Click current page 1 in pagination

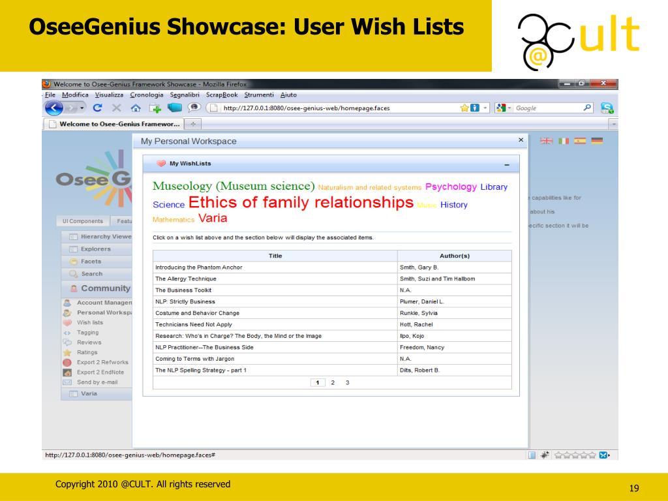(318, 382)
